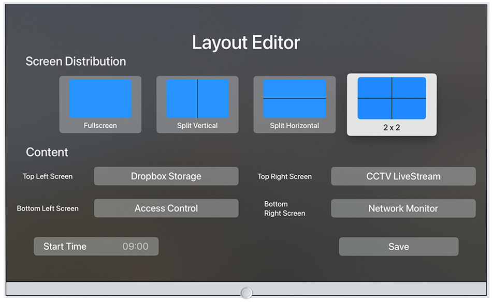The width and height of the screenshot is (492, 302).
Task: Choose the Split Vertical layout icon
Action: point(197,104)
